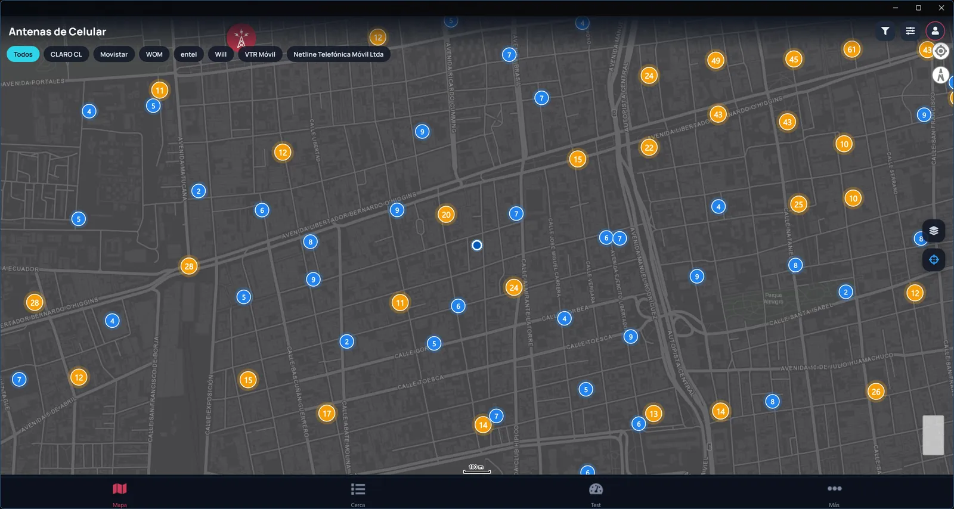Open the orange cluster marker labeled 26

pos(876,392)
